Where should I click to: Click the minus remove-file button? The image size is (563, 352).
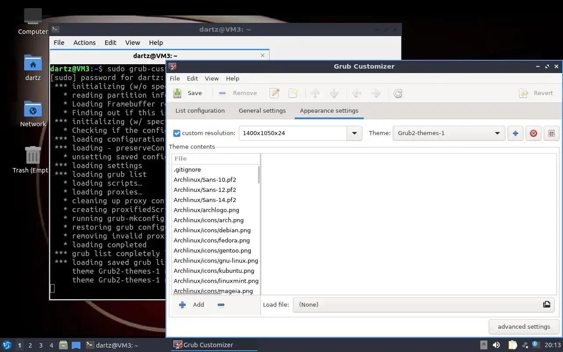(221, 304)
